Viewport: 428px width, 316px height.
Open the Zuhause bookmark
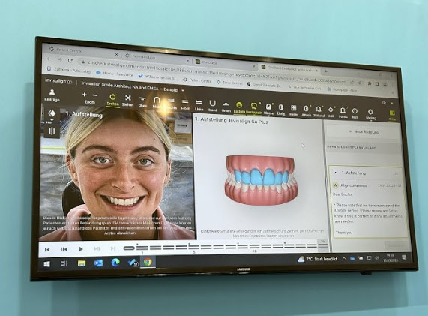point(69,70)
